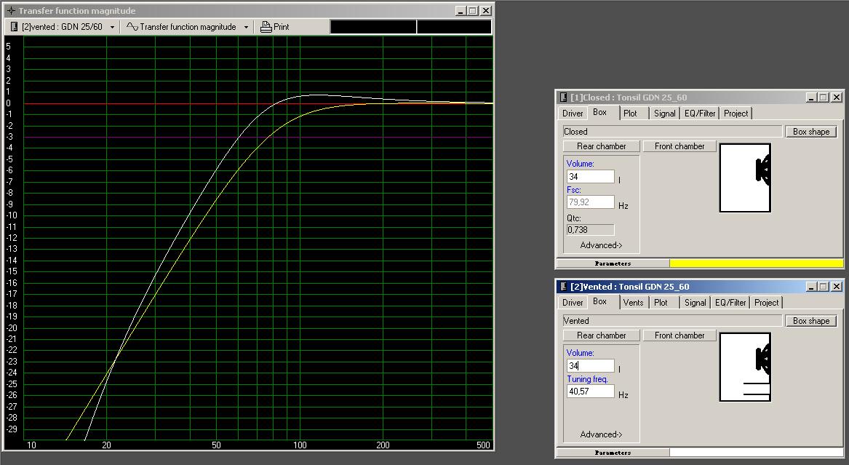
Task: Click the title bar icon of the Closed window
Action: [563, 98]
